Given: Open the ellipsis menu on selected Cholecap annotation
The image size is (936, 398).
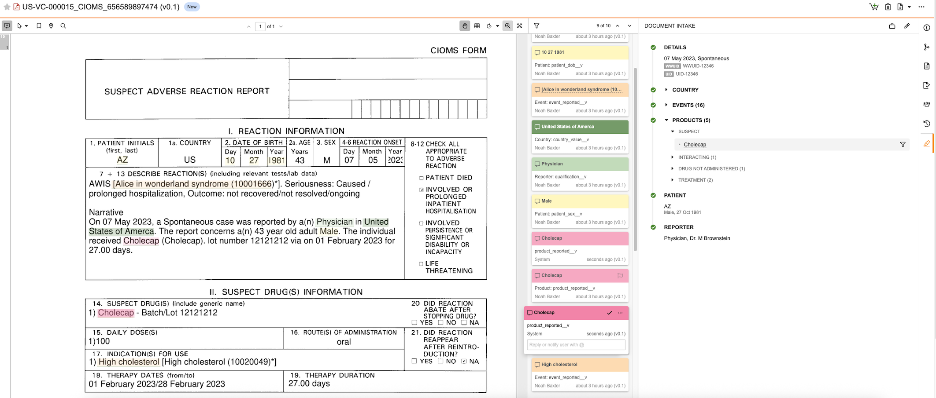Looking at the screenshot, I should click(x=620, y=313).
